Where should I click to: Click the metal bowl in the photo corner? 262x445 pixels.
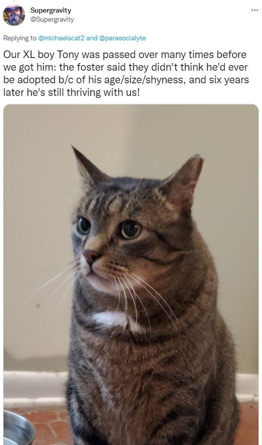(x=18, y=428)
